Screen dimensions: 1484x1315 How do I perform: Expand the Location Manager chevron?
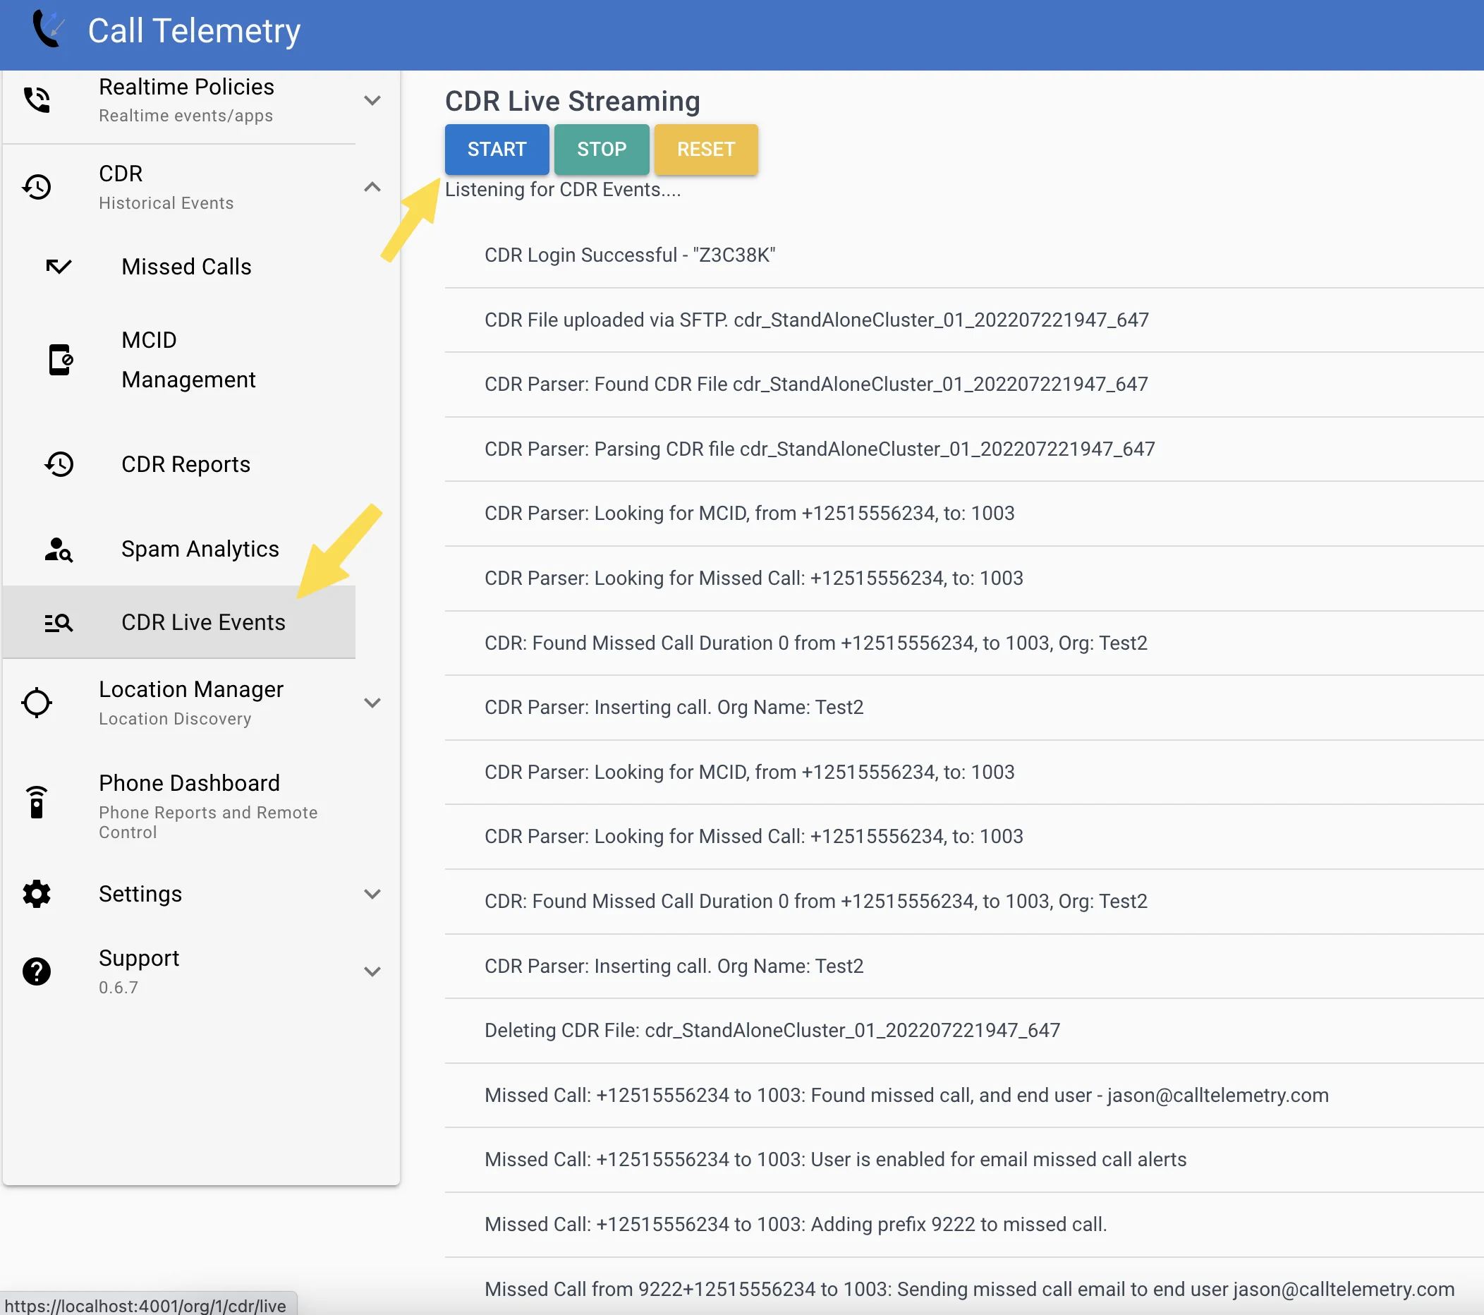(x=372, y=703)
